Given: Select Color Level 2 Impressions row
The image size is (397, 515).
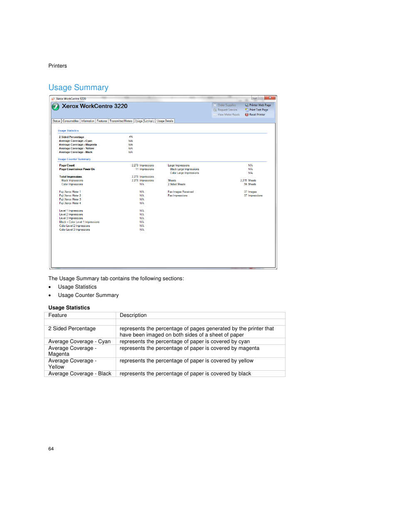Looking at the screenshot, I should click(x=74, y=226).
